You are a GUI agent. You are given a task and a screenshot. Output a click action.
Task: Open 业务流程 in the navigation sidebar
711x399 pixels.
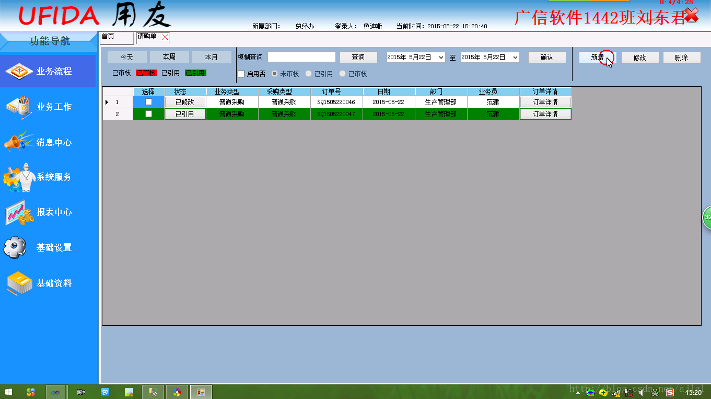click(x=48, y=71)
